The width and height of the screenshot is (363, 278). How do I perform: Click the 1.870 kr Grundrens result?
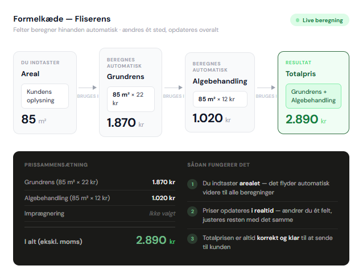(126, 123)
